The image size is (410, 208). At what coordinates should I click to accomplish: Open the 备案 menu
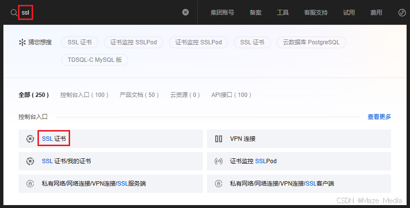(256, 13)
